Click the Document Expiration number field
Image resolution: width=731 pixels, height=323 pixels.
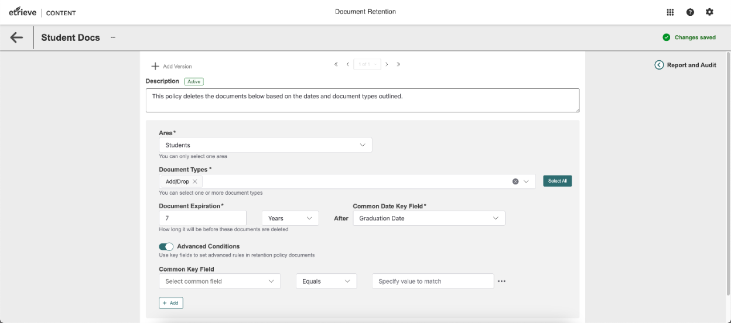pyautogui.click(x=203, y=218)
